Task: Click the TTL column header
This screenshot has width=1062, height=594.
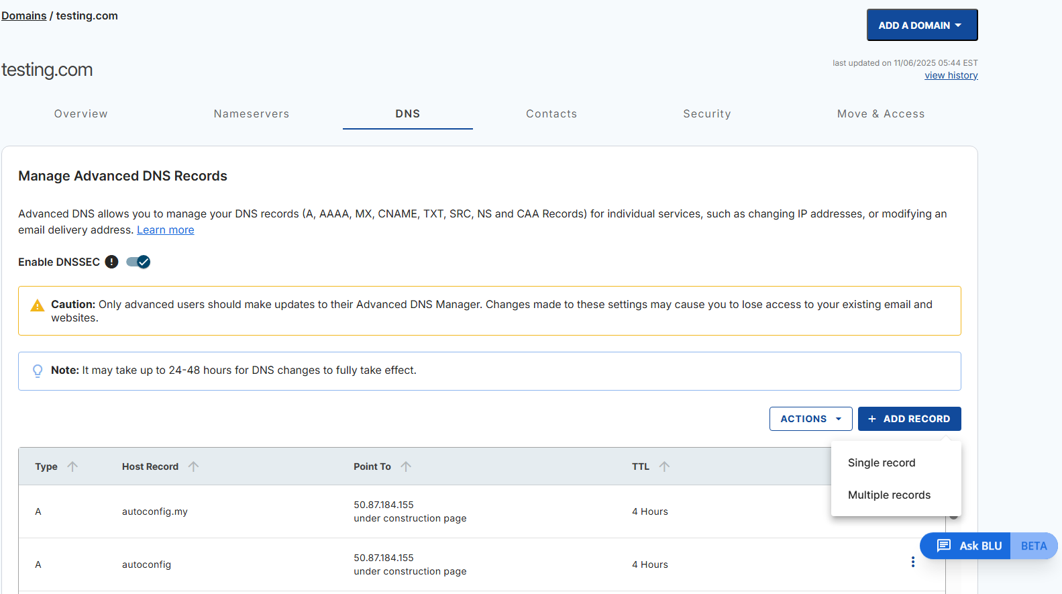Action: tap(641, 466)
